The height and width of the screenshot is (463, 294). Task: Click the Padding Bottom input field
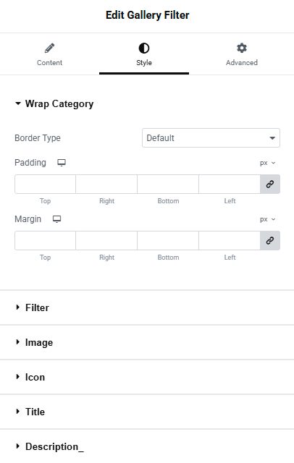pos(168,184)
